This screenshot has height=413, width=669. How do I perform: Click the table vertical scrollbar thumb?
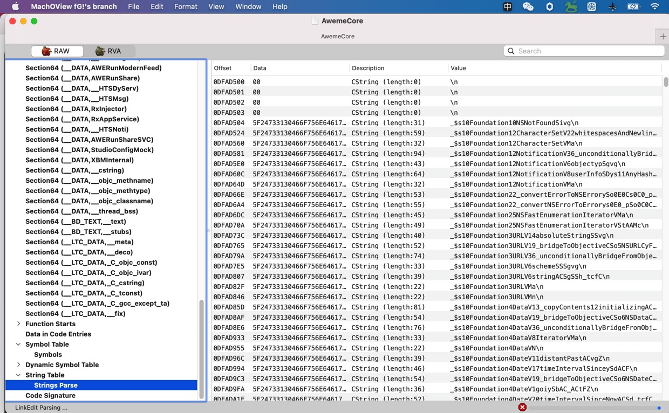[666, 82]
